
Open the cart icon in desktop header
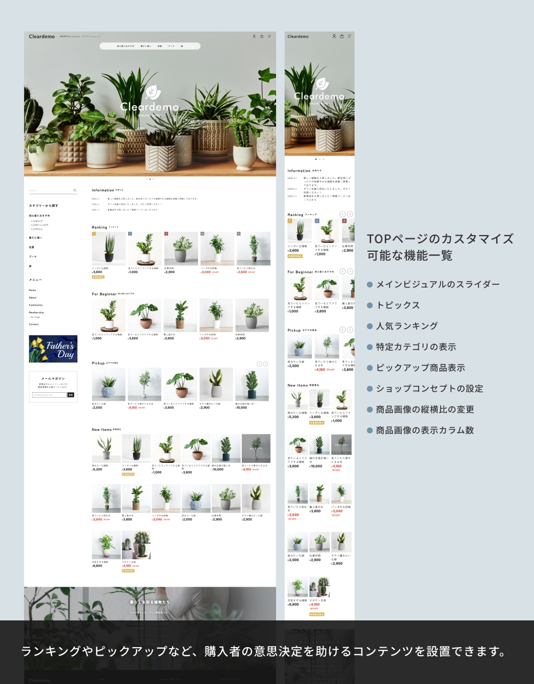pos(262,36)
